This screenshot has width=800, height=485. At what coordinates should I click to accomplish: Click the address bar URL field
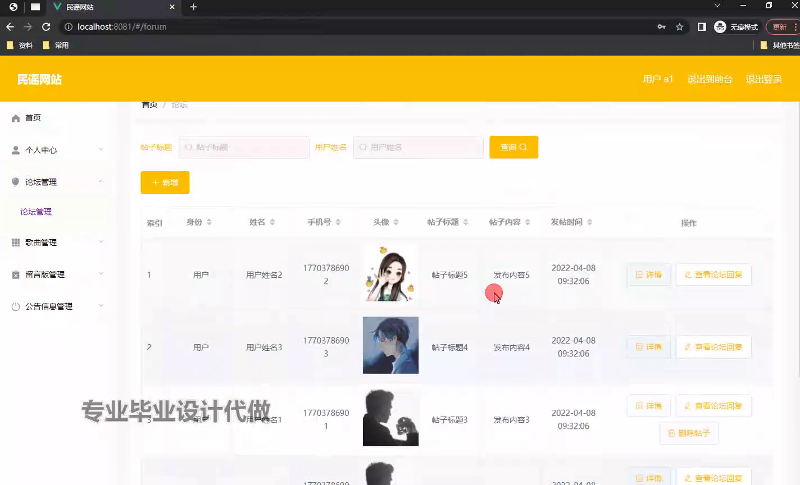(x=360, y=26)
